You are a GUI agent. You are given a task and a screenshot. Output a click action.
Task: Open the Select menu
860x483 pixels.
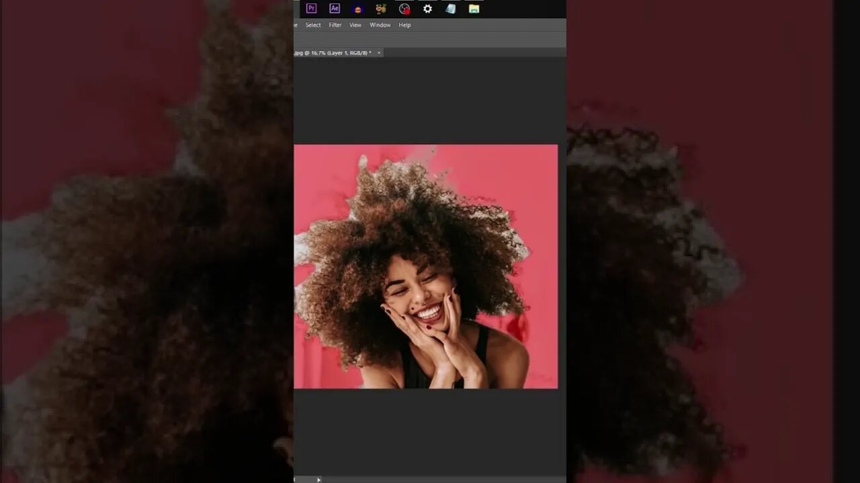coord(313,25)
